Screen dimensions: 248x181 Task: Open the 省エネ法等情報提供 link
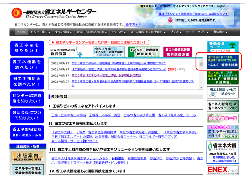click(102, 132)
